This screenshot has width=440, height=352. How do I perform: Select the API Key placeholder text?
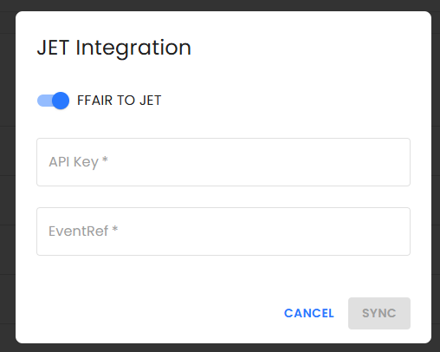(74, 162)
